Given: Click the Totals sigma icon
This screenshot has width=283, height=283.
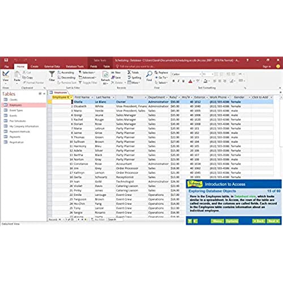Looking at the screenshot, I should pos(129,72).
